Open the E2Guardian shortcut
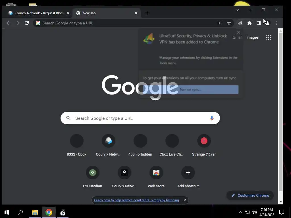This screenshot has width=291, height=218. pos(92,177)
